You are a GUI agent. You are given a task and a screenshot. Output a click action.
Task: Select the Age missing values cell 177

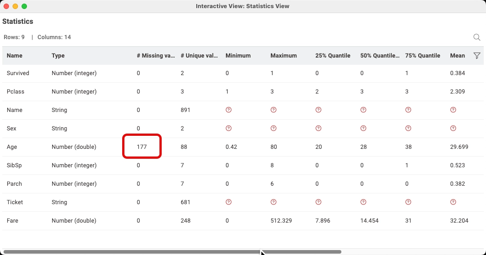142,147
